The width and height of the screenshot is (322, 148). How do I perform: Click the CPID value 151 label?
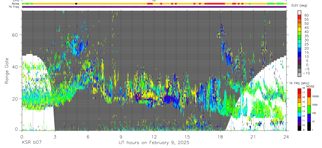tap(154, 1)
